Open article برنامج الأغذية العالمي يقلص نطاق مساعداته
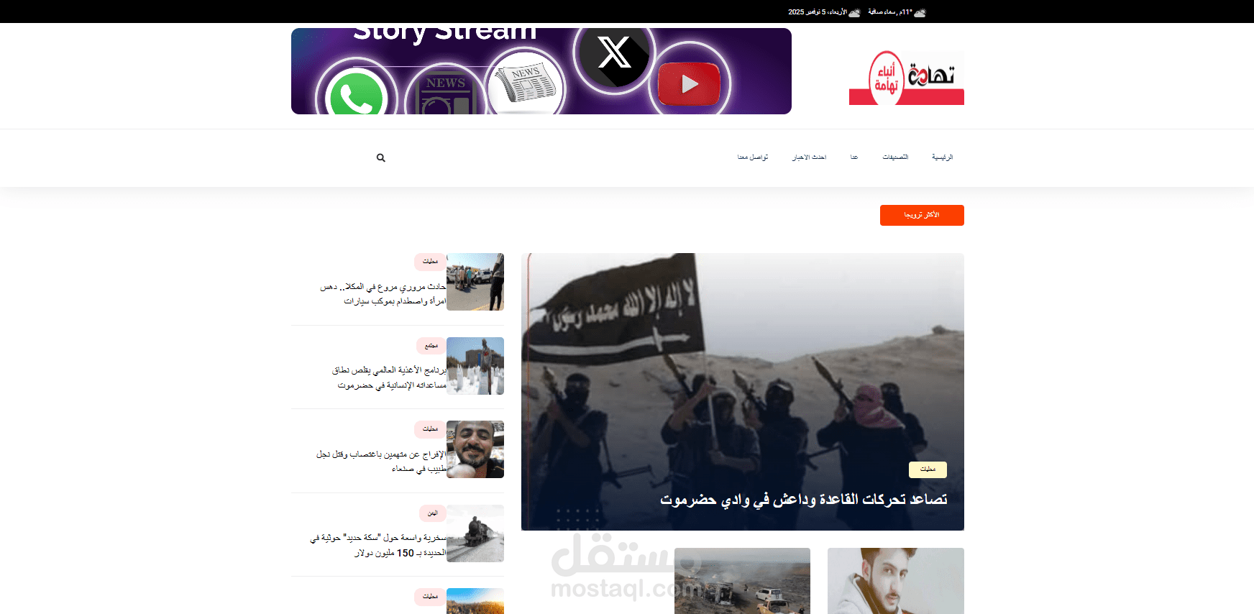 389,377
